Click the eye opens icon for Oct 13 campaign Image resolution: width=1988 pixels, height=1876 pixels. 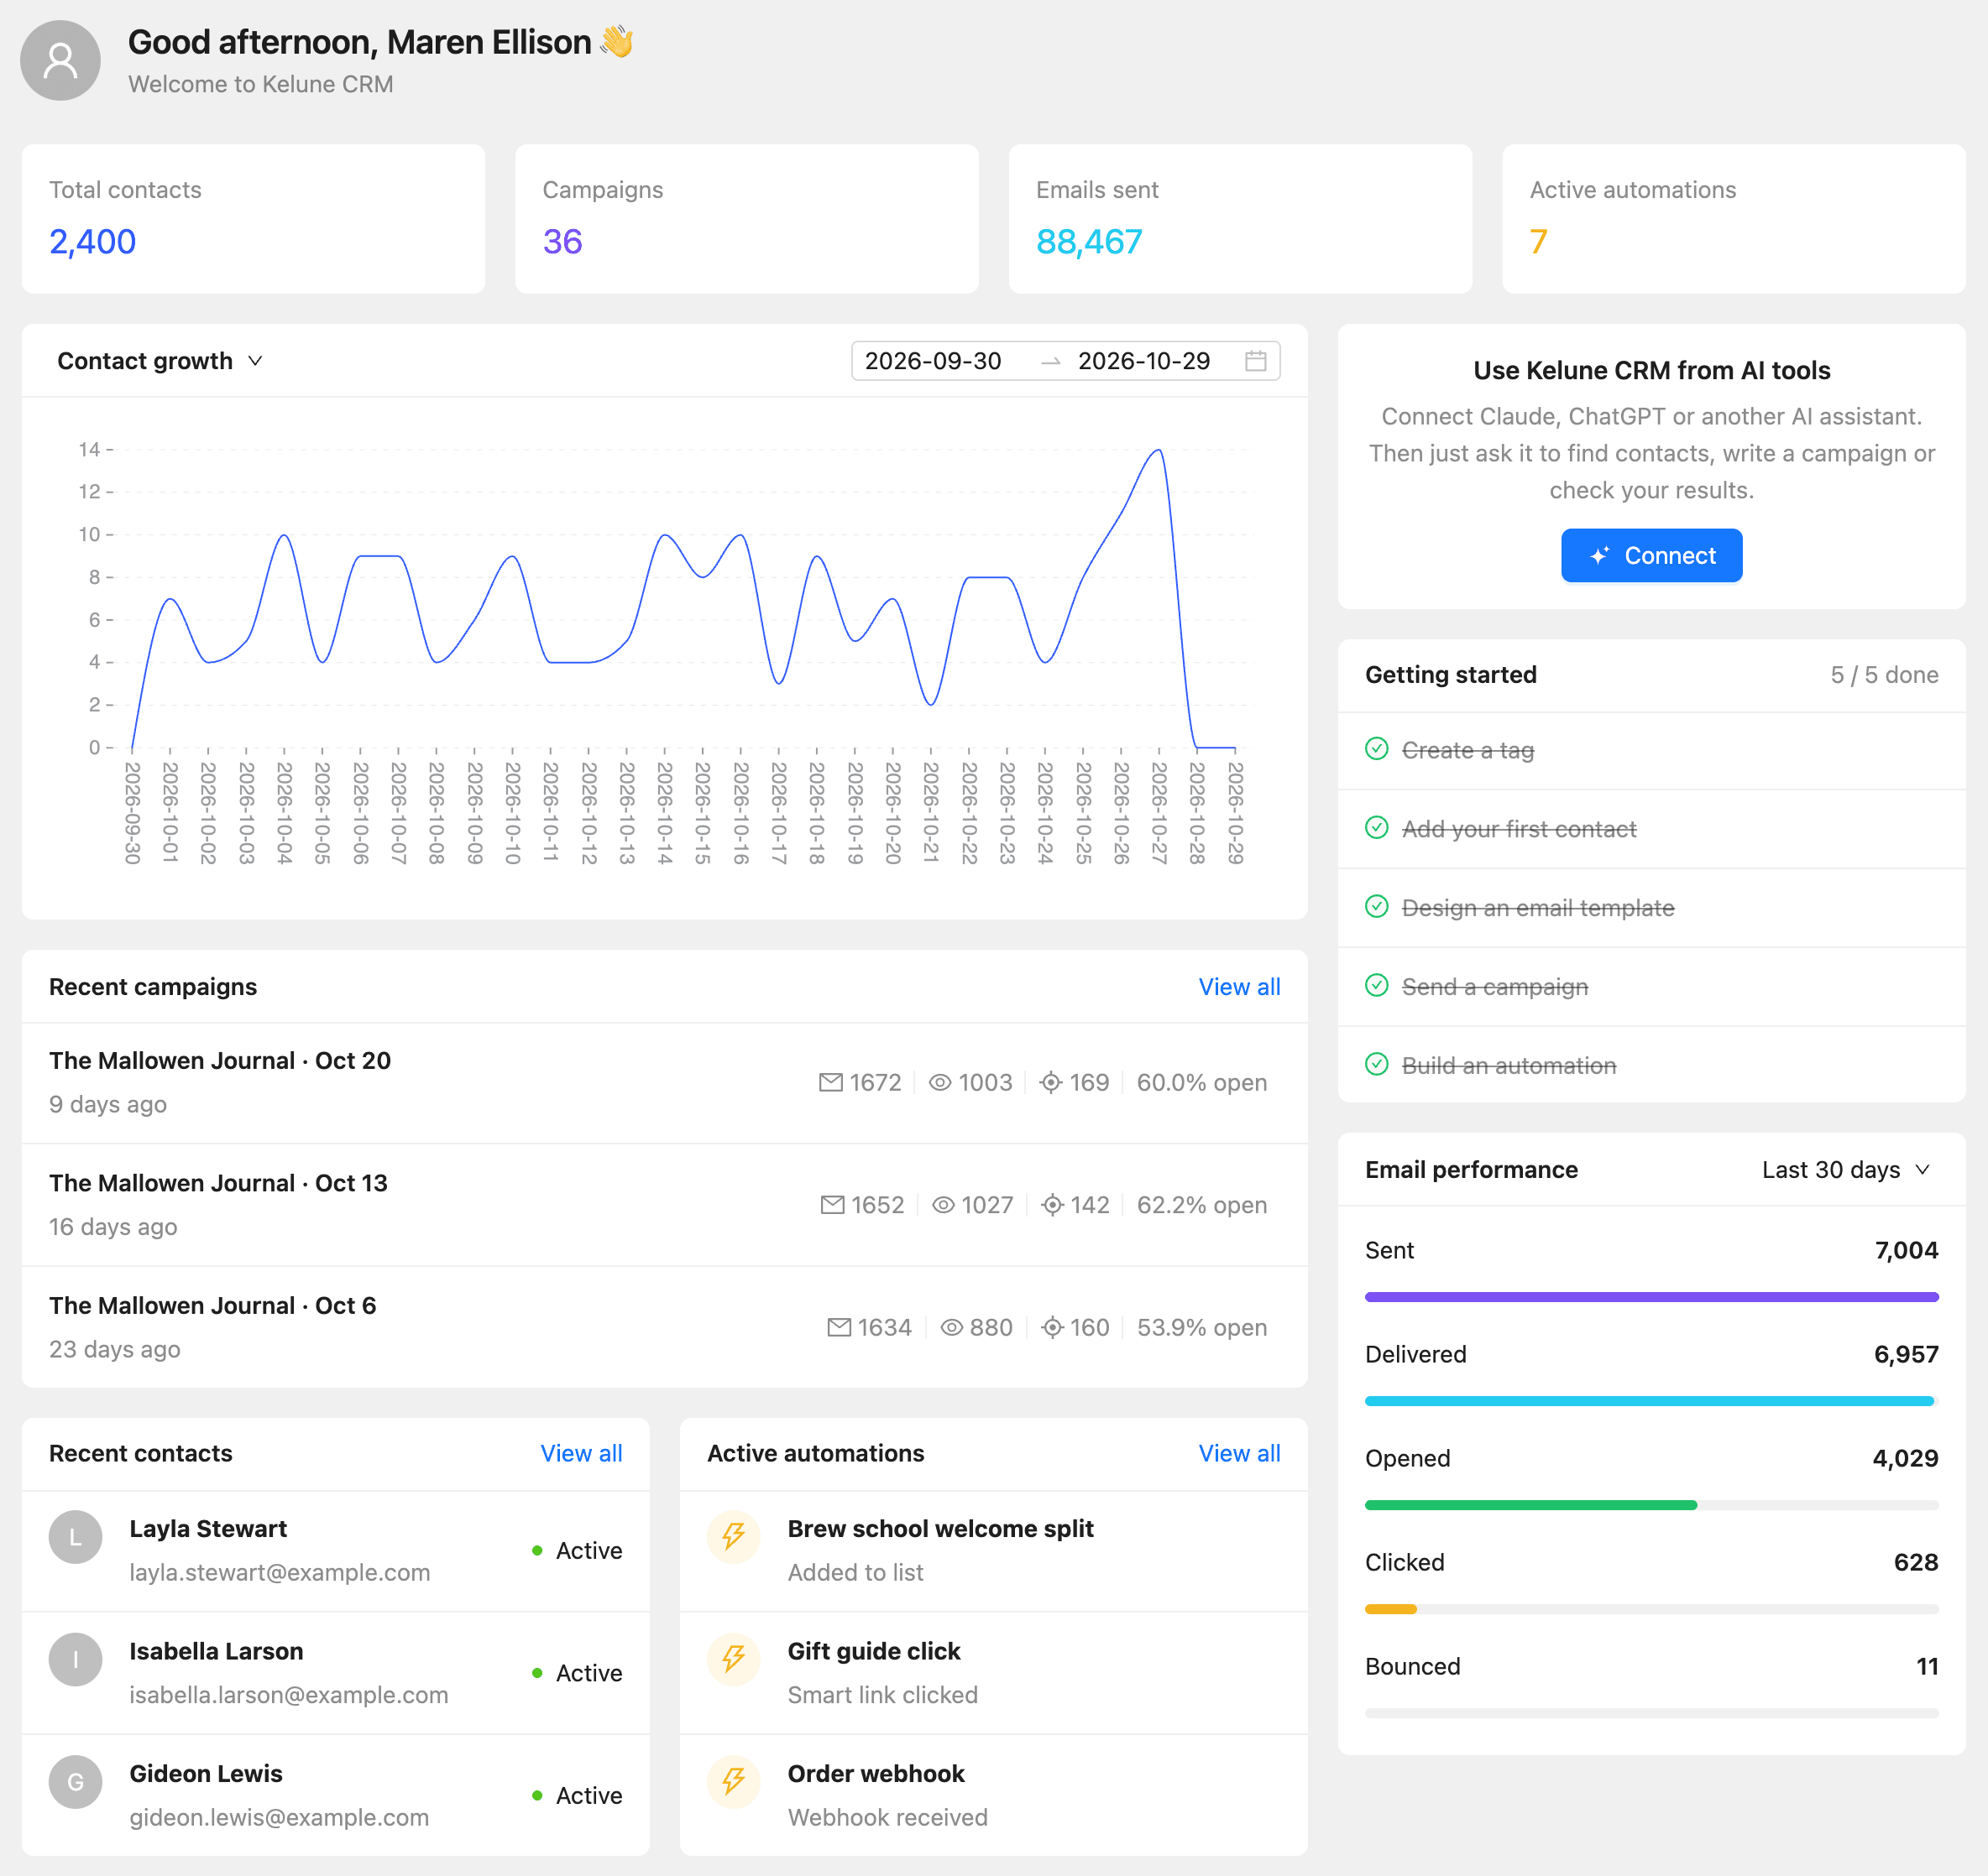[x=943, y=1205]
